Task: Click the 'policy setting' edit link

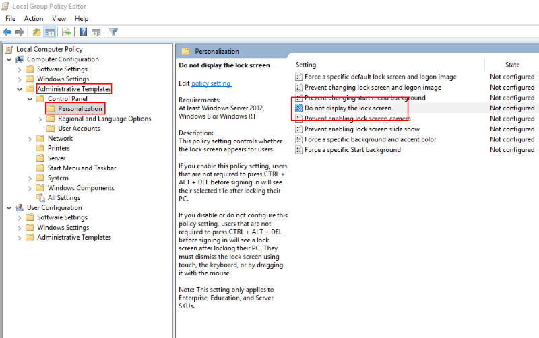Action: pos(211,83)
